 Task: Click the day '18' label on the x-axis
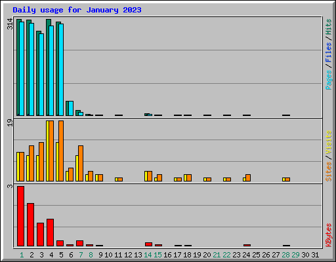[187, 255]
